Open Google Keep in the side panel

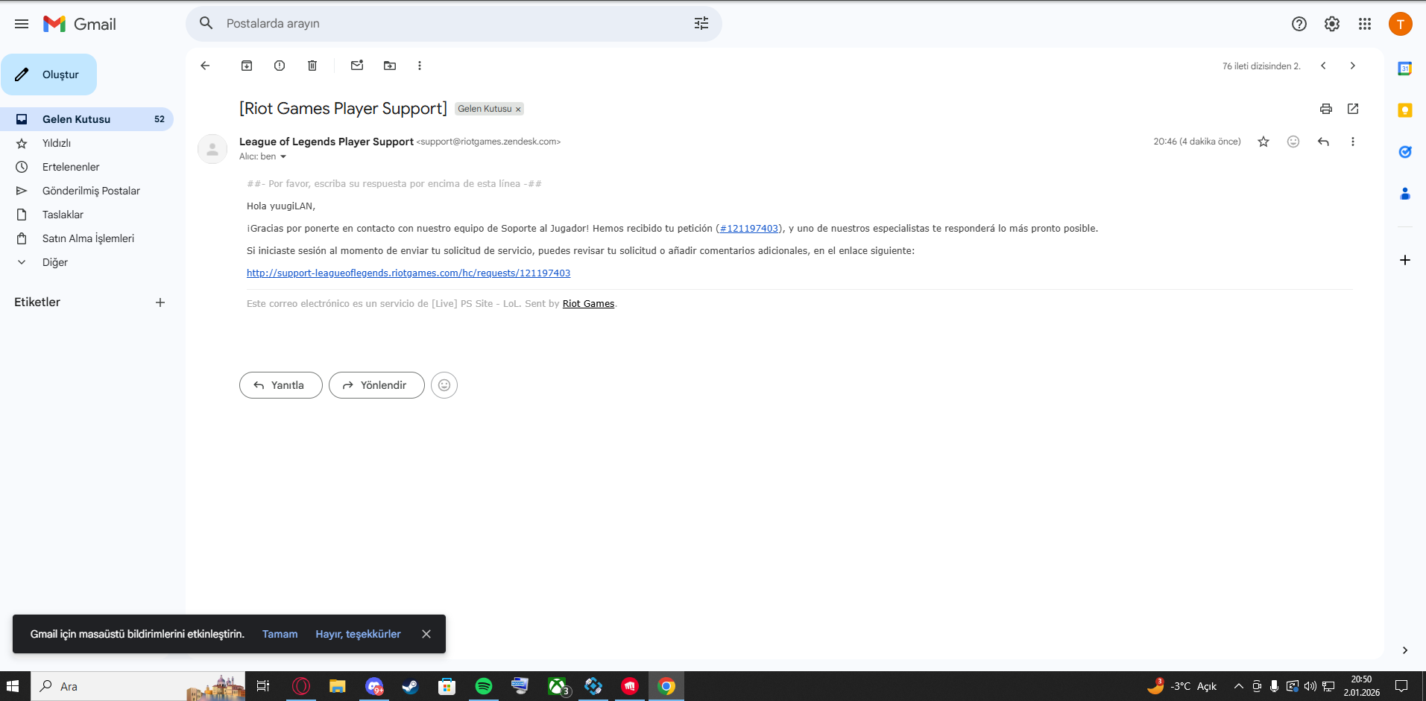coord(1405,110)
